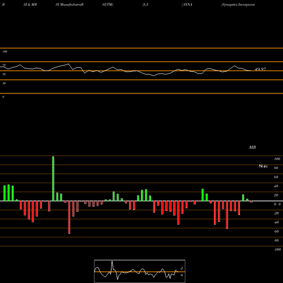Click the MR axis label -80
The image size is (283, 283).
(276, 241)
